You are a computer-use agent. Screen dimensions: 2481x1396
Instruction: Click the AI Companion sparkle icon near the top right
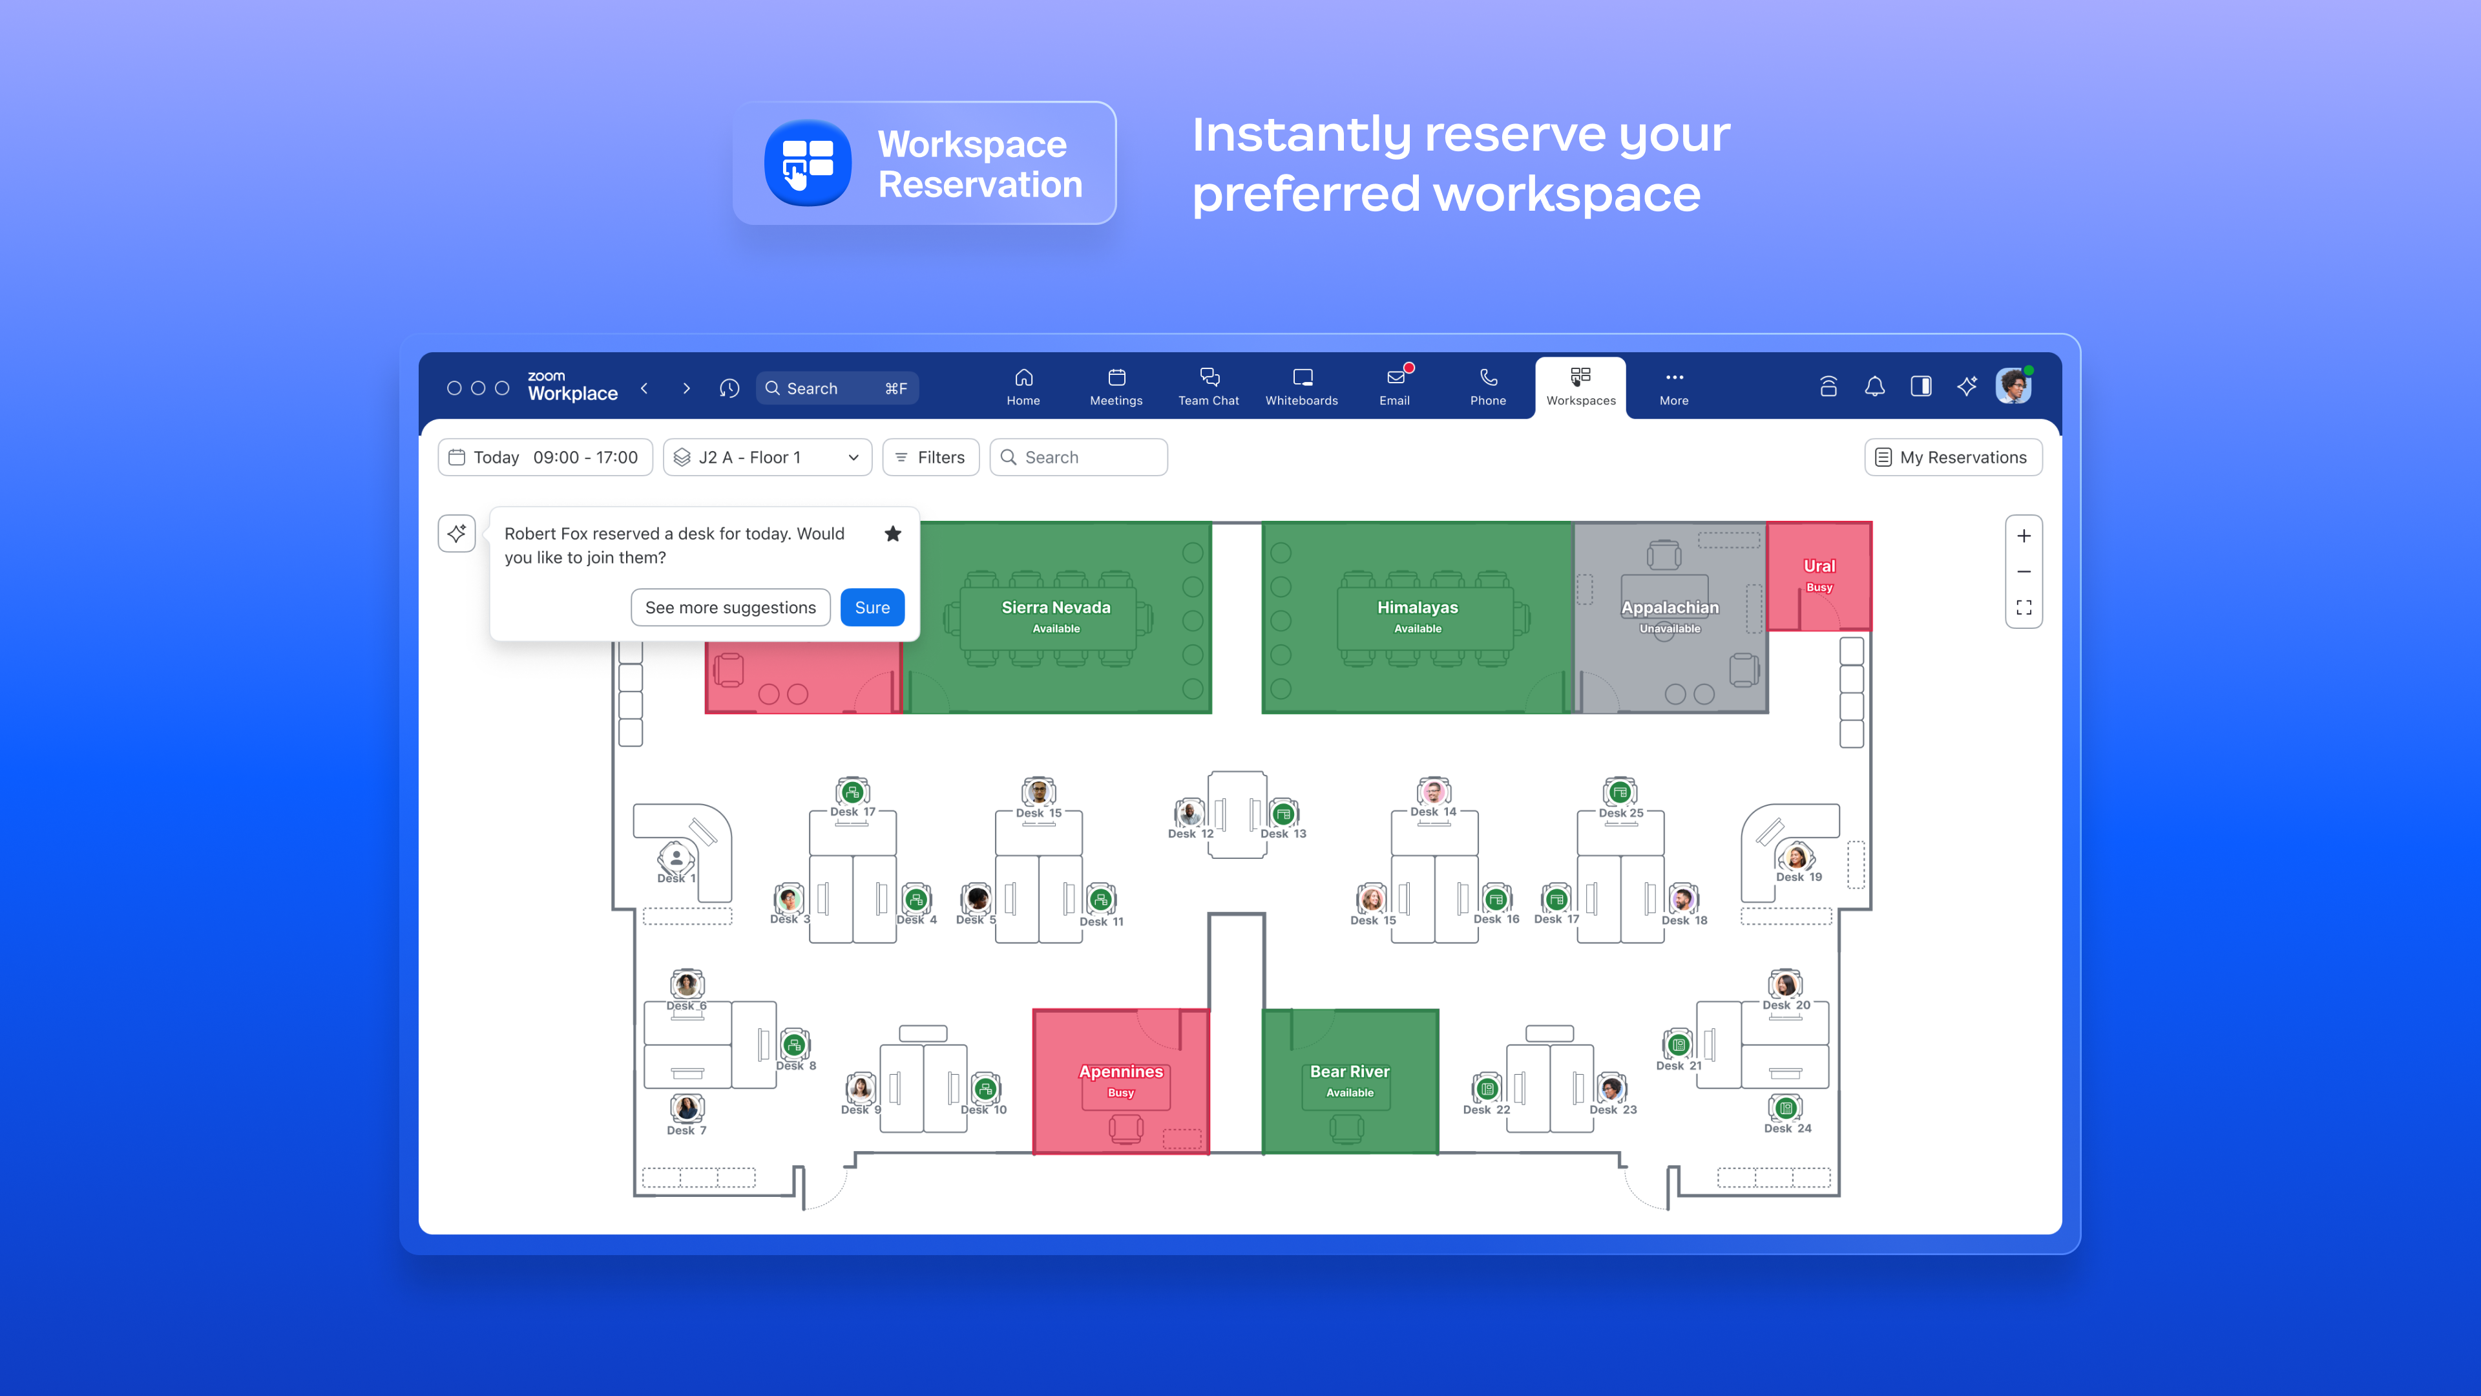[1965, 386]
